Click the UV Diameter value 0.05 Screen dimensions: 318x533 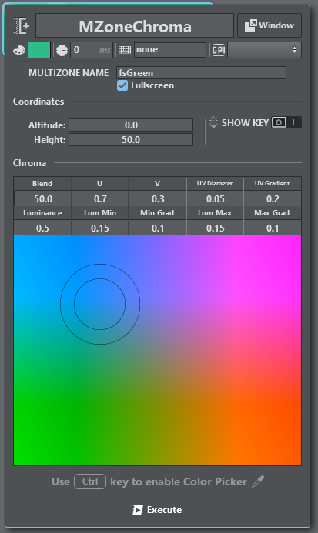[215, 198]
